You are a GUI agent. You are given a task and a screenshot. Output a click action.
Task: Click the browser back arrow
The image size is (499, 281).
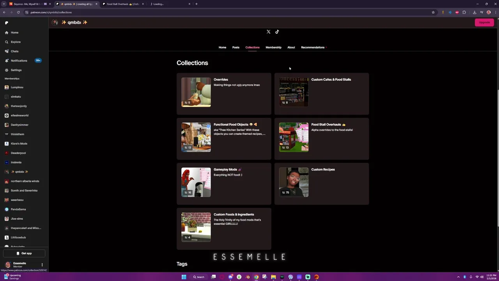[x=4, y=12]
